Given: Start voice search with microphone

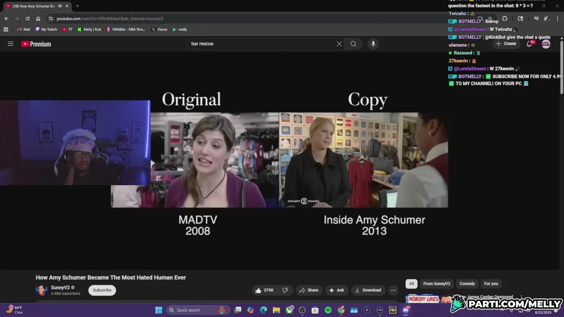Looking at the screenshot, I should pyautogui.click(x=373, y=44).
